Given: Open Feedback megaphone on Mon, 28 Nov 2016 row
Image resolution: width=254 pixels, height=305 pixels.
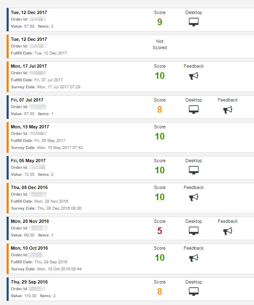Looking at the screenshot, I should pos(228,231).
